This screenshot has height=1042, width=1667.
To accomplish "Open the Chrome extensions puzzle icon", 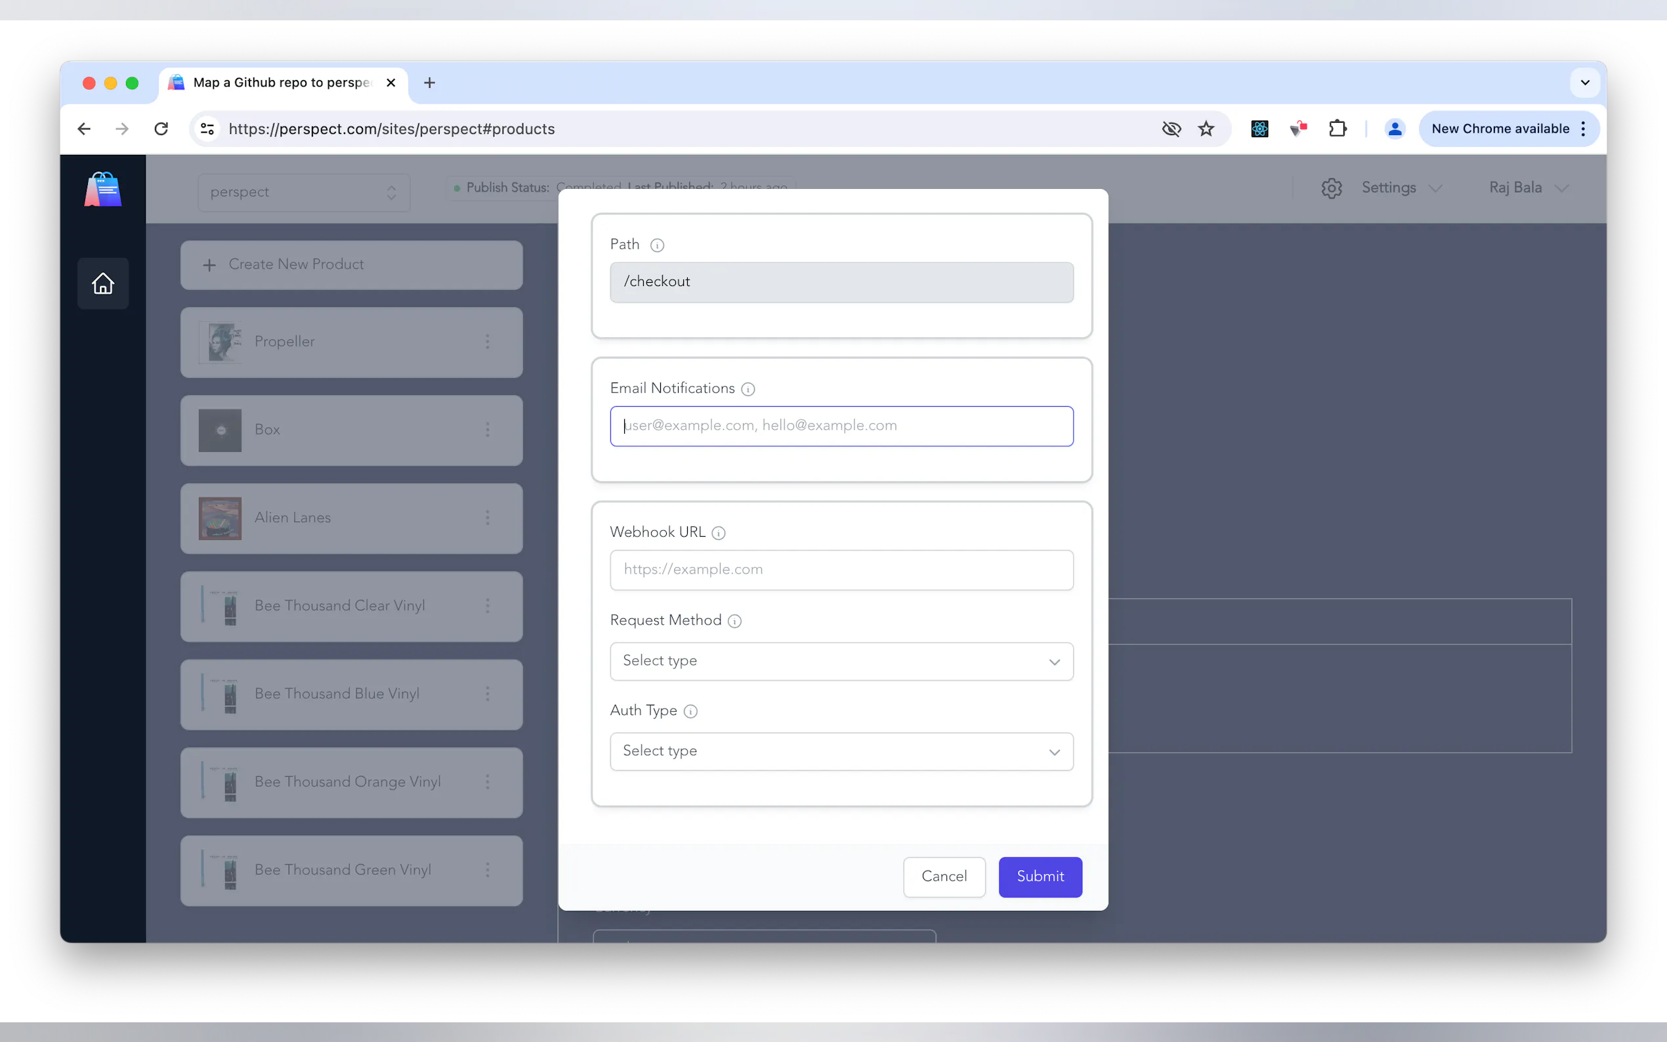I will coord(1337,129).
